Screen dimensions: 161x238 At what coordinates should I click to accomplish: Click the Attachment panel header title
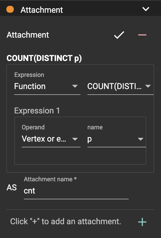[x=42, y=10]
